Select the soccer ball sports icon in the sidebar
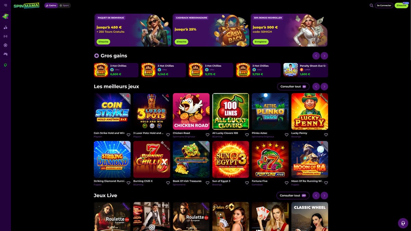411x231 pixels. 5,45
